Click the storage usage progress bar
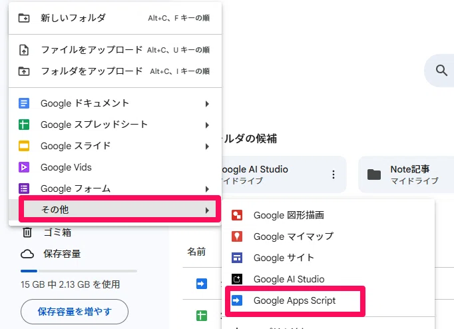 pyautogui.click(x=79, y=271)
